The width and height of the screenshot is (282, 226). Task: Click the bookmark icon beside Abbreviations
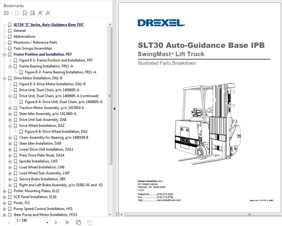[10, 37]
